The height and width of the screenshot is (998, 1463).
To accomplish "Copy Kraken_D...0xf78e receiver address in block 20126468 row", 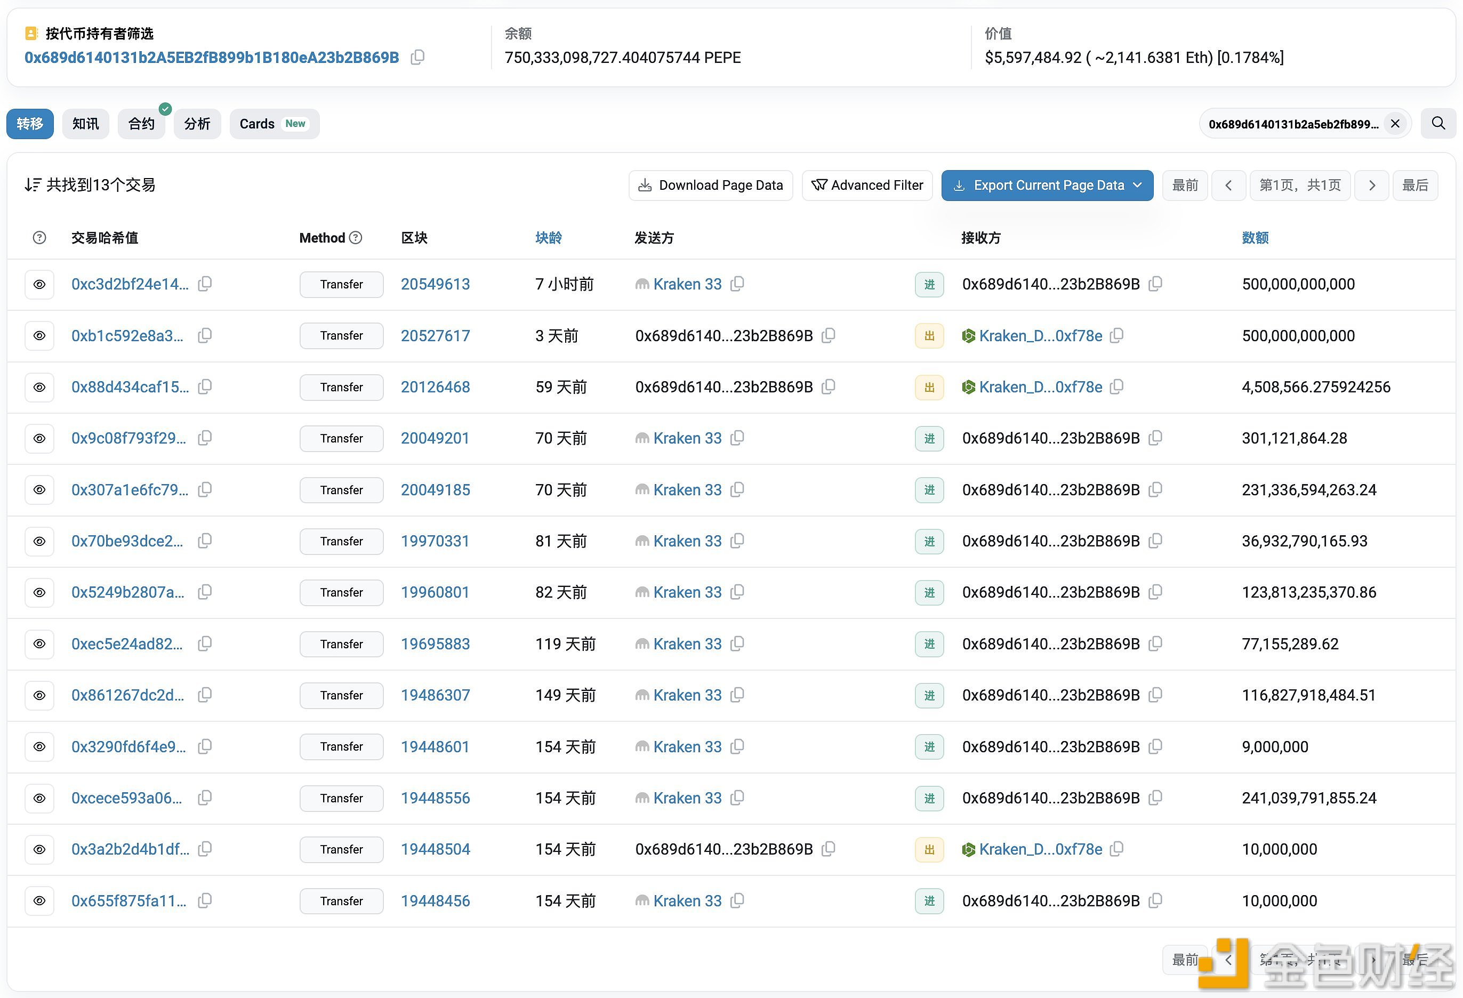I will [x=1116, y=387].
